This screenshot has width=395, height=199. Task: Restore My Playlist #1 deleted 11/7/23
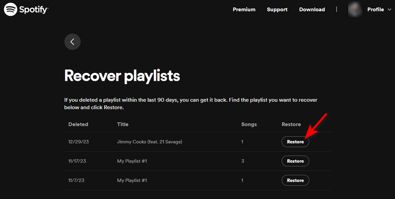point(295,180)
